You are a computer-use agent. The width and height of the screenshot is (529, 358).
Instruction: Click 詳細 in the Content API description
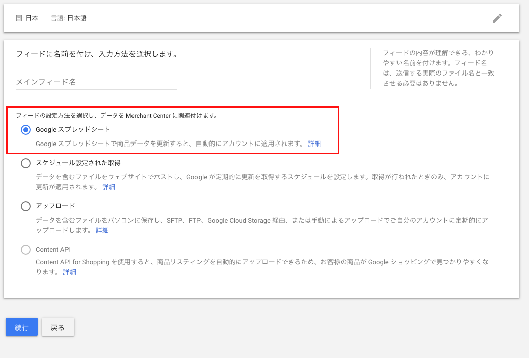coord(70,272)
